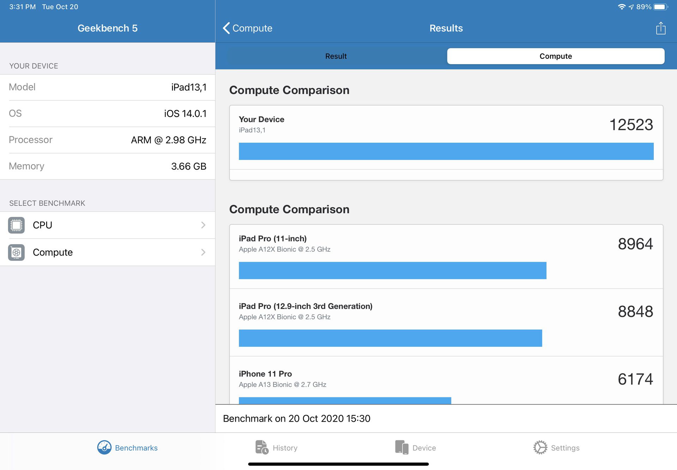The width and height of the screenshot is (677, 470).
Task: Tap the 'Results' header title
Action: (446, 28)
